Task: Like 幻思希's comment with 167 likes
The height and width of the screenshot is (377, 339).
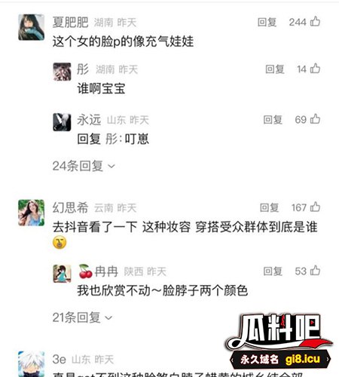Action: (315, 207)
